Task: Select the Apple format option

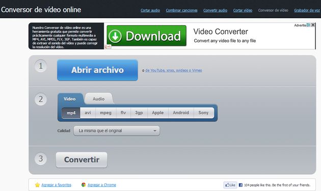Action: click(157, 113)
